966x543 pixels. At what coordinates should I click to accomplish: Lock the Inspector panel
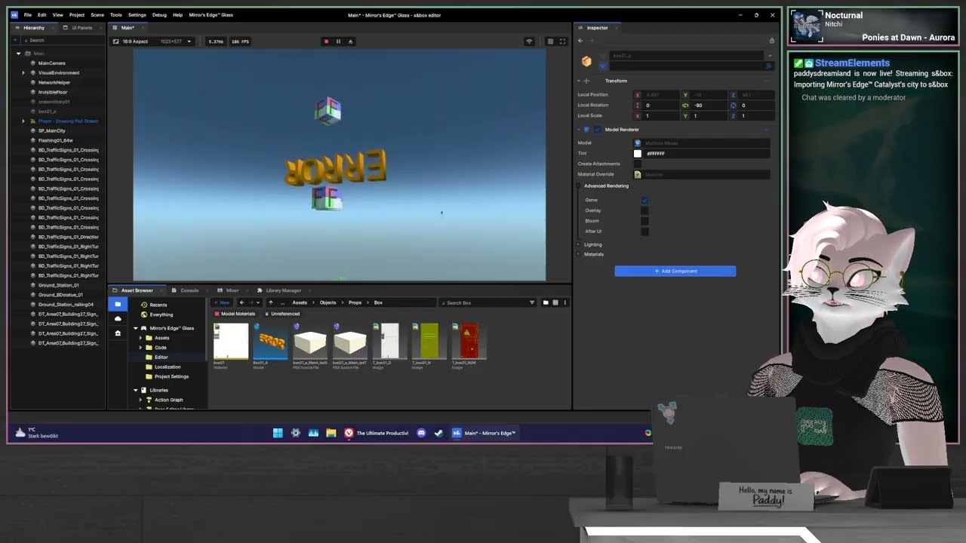click(x=771, y=41)
